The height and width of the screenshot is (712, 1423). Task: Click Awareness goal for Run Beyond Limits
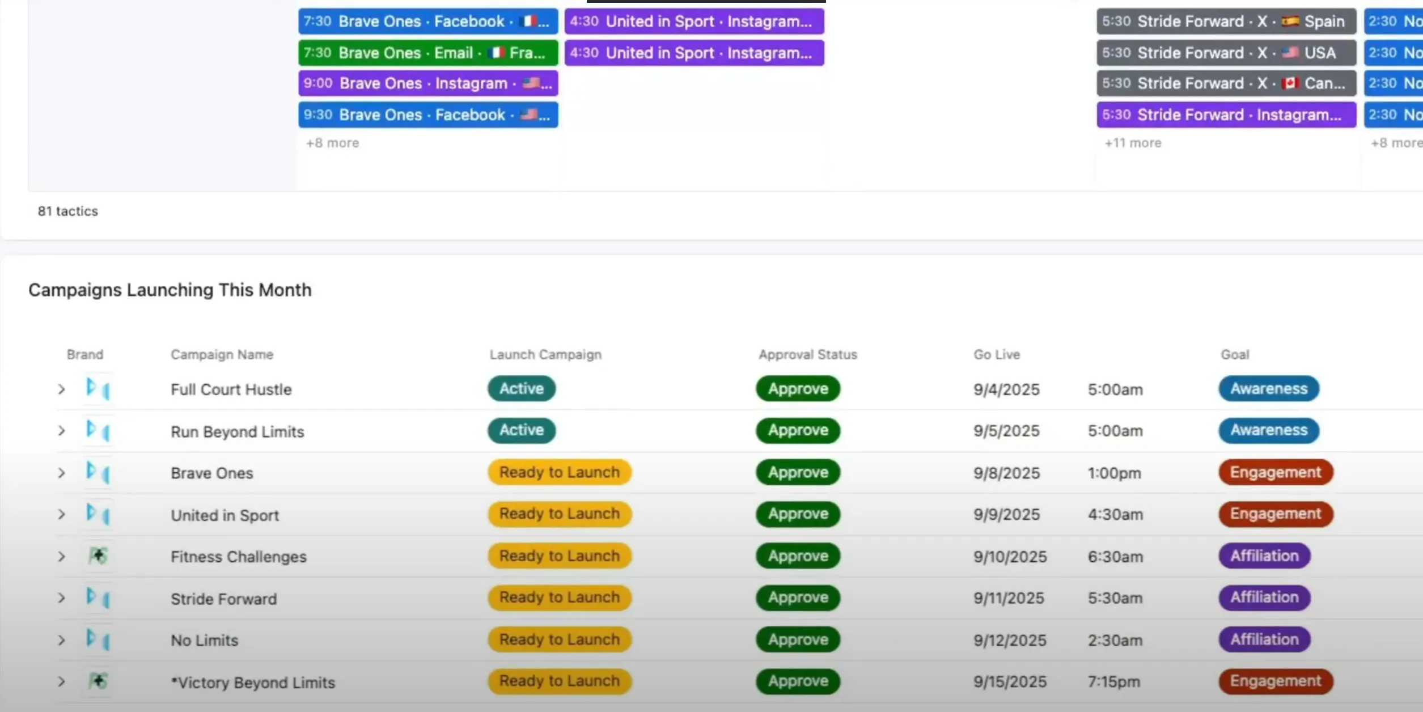(1269, 430)
